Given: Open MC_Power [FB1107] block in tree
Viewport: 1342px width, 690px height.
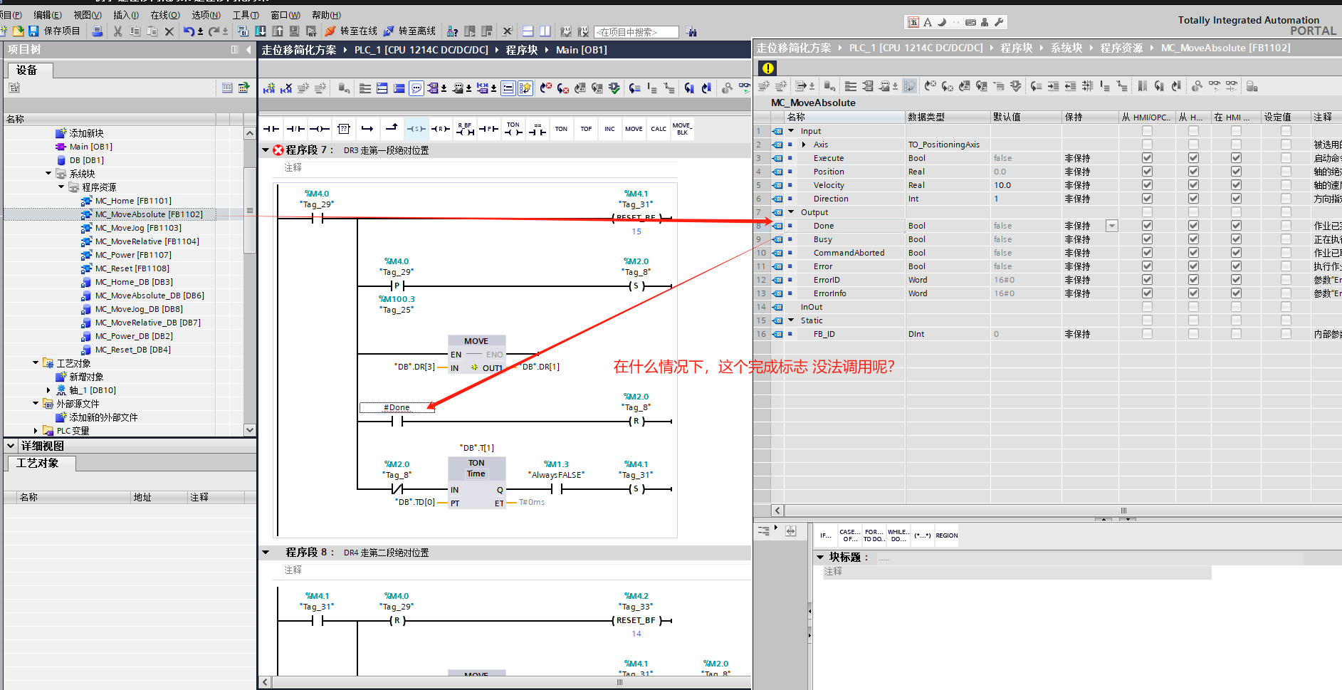Looking at the screenshot, I should pyautogui.click(x=133, y=255).
